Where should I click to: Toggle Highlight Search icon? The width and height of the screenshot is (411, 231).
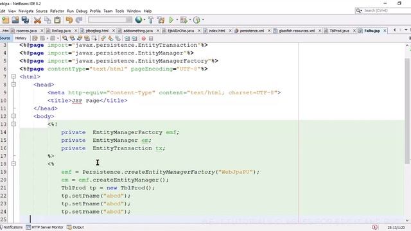87,38
